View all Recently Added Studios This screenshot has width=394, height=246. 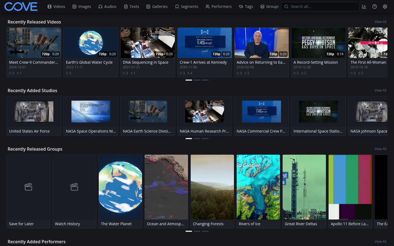click(380, 90)
